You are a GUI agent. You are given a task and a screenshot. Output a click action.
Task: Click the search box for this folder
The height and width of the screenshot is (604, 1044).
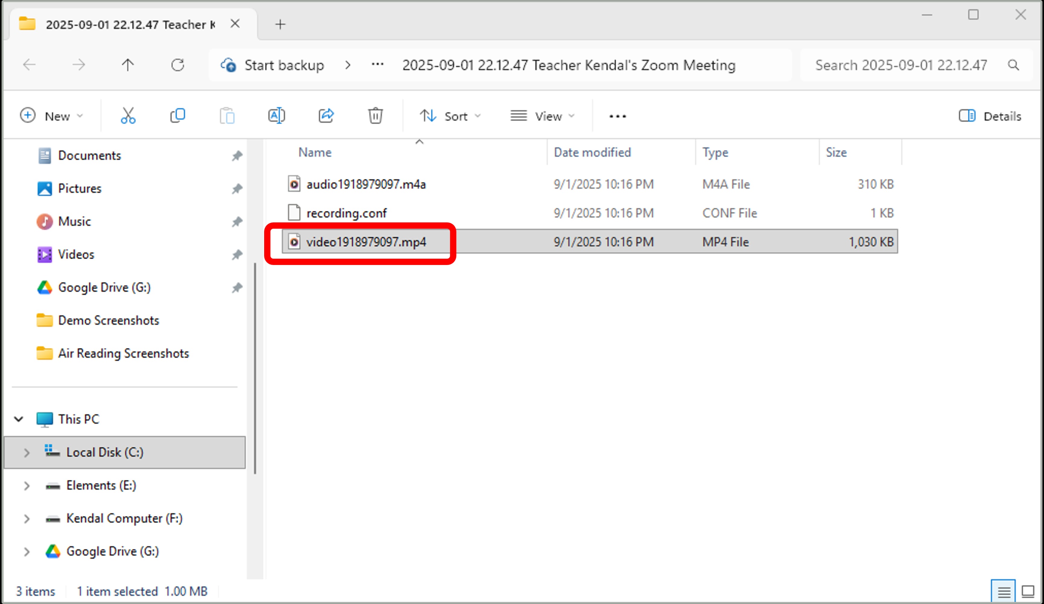901,65
